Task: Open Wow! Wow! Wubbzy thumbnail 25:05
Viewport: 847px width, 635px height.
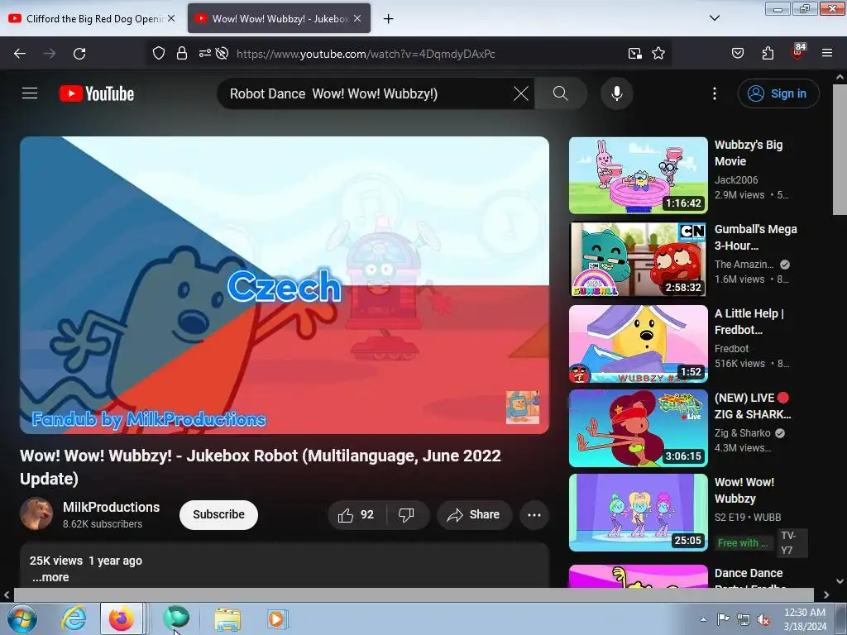Action: (638, 513)
